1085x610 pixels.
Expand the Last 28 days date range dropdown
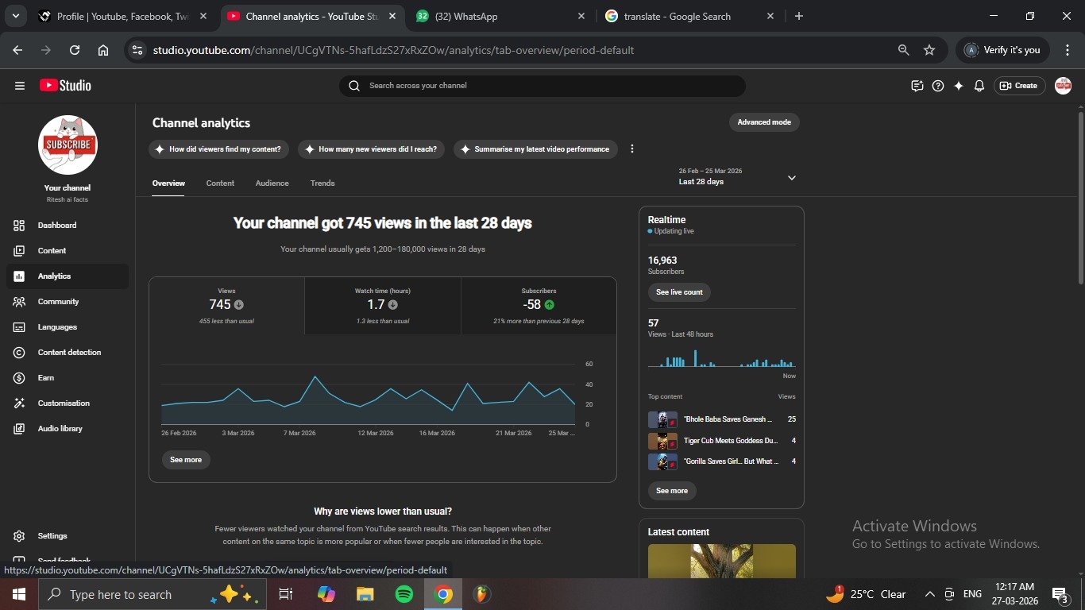pyautogui.click(x=791, y=178)
